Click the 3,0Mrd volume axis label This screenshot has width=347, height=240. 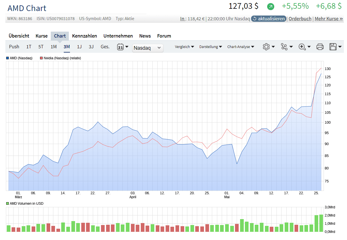[x=330, y=207]
